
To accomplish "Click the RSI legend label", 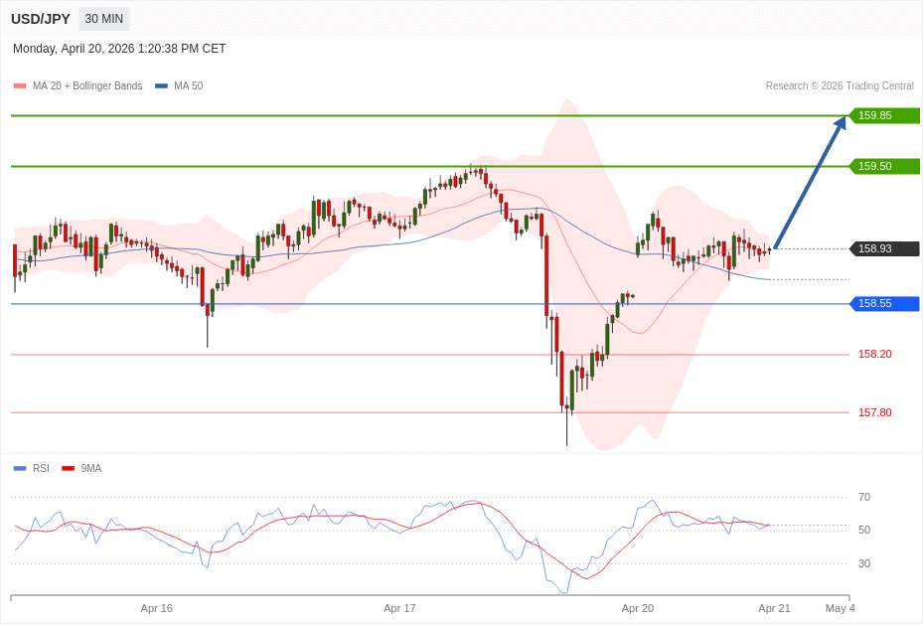I will (x=41, y=469).
